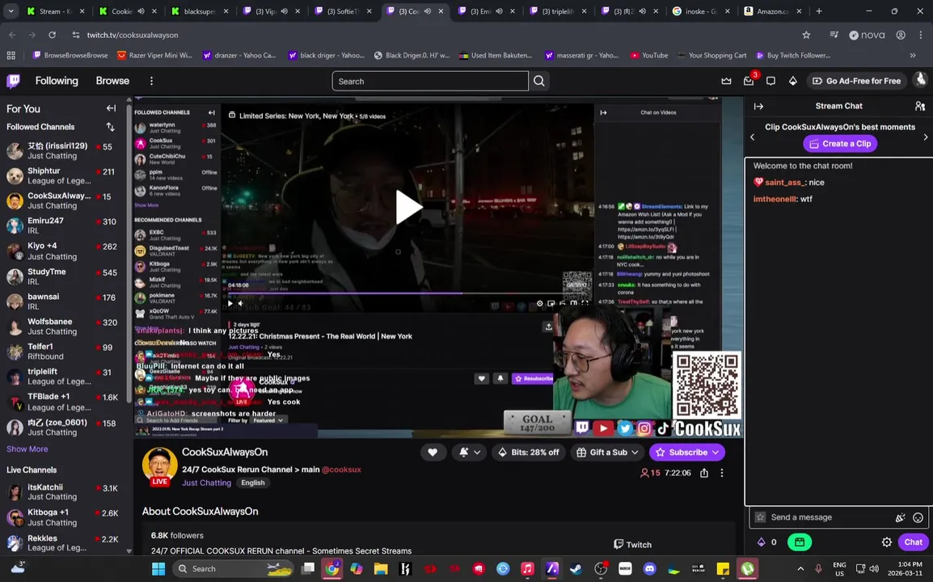Open the chat community users list icon
Screen dimensions: 933x582
(x=920, y=106)
